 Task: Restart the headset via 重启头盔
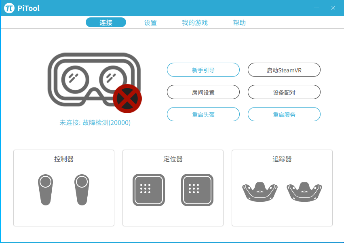point(203,114)
